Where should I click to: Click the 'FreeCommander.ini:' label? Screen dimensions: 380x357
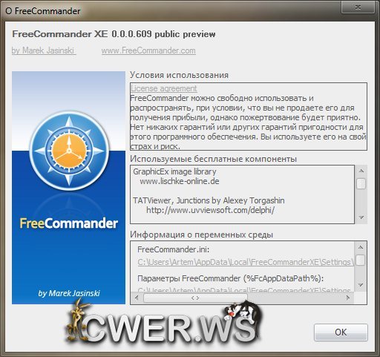tap(174, 249)
